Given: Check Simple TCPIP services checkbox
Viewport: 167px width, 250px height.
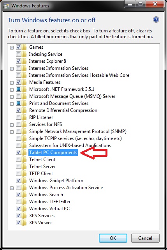Looking at the screenshot, I should coord(18,138).
